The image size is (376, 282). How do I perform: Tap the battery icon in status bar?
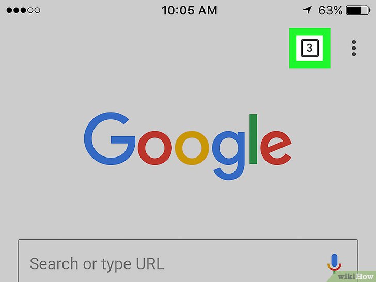pos(358,10)
